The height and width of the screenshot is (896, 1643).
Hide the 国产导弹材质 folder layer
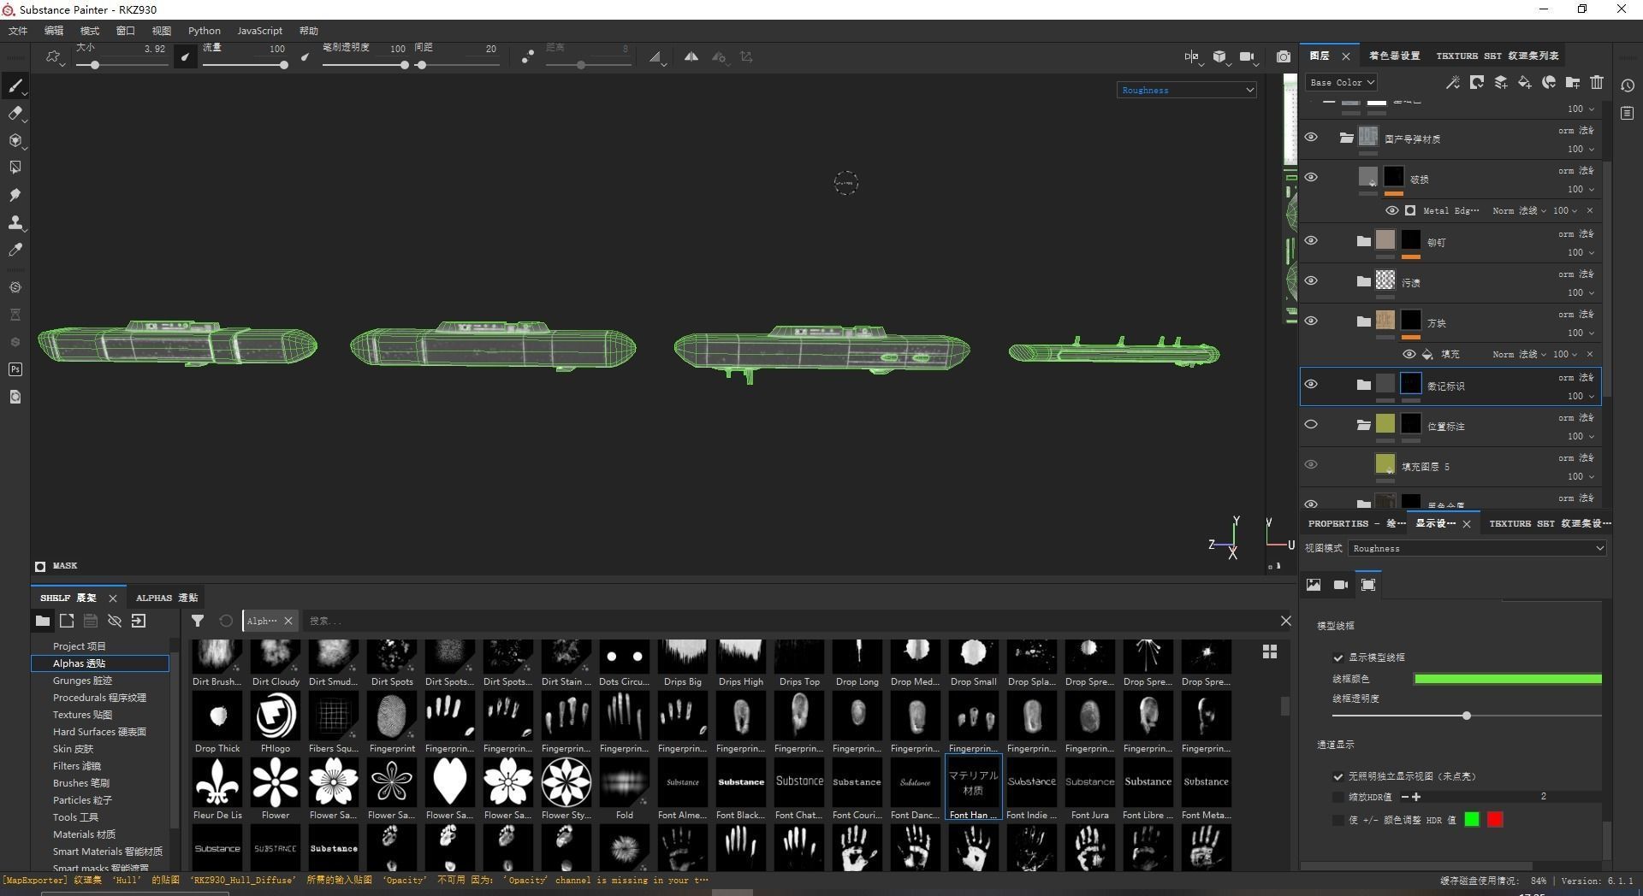pos(1311,138)
